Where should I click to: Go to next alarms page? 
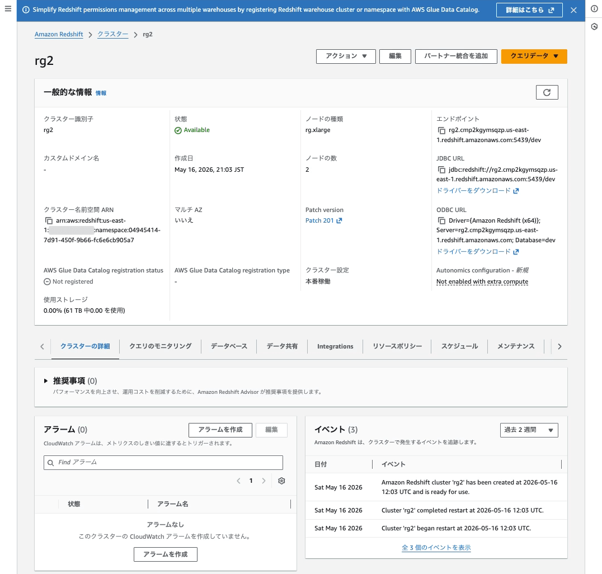pos(264,481)
